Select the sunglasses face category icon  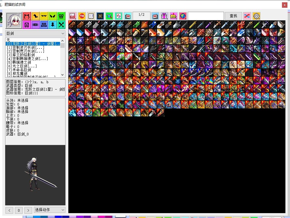pos(44,16)
